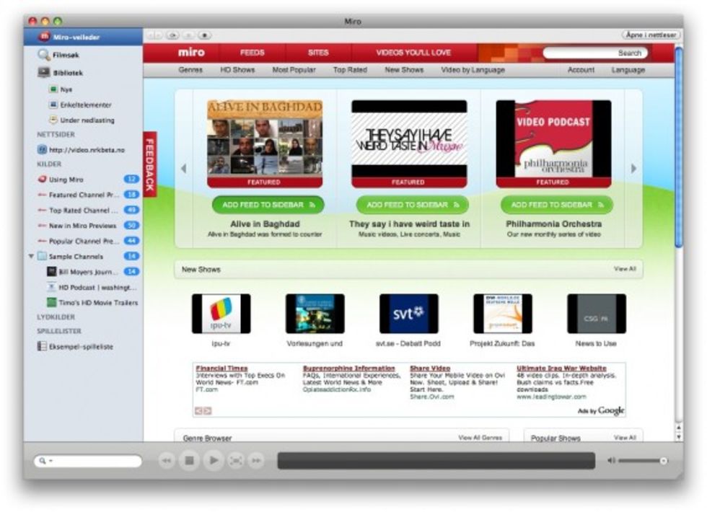Add Alive in Baghdad feed to sidebar
The width and height of the screenshot is (707, 512).
click(x=268, y=205)
